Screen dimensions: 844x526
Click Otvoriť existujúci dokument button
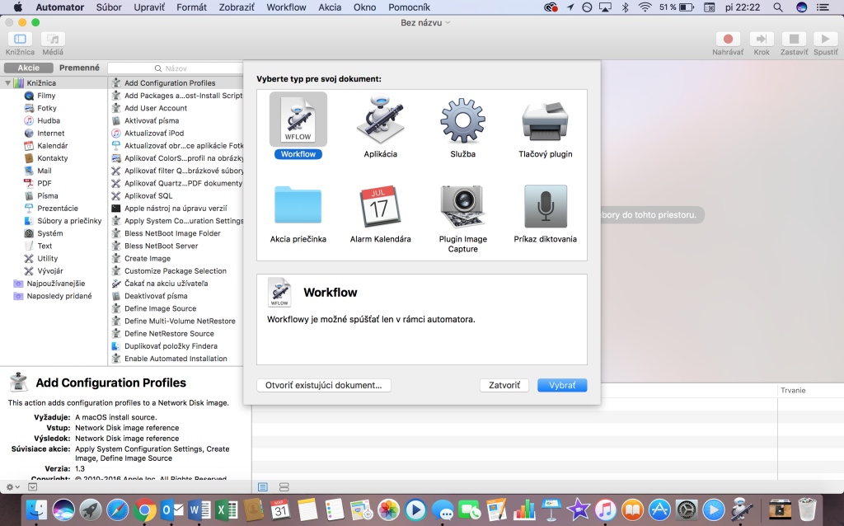[x=324, y=385]
